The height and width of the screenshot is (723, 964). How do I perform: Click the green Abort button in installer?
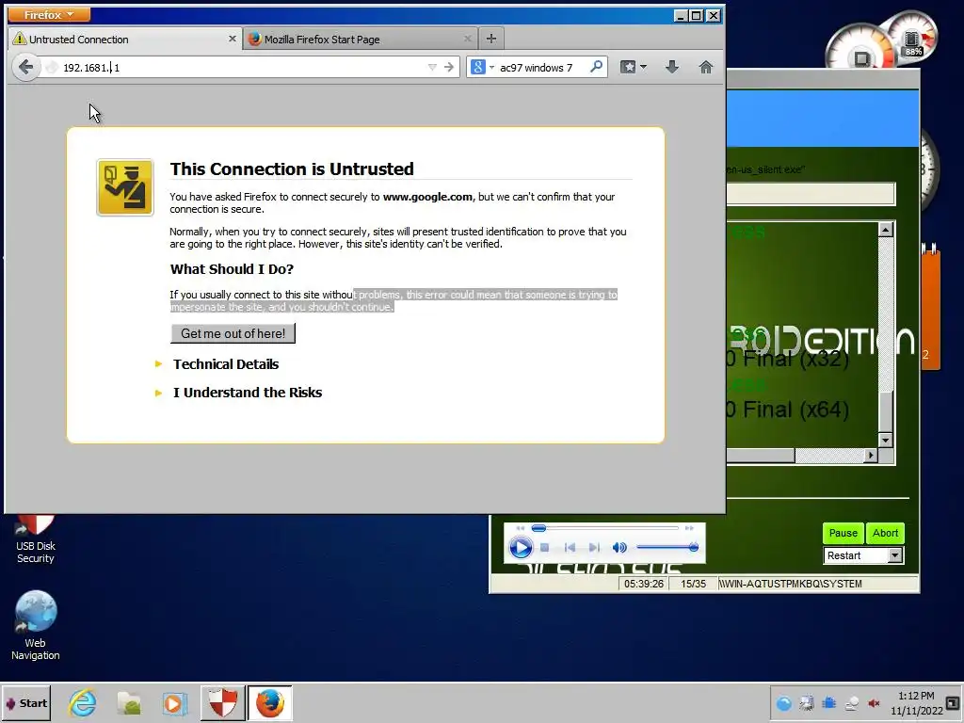pyautogui.click(x=885, y=533)
